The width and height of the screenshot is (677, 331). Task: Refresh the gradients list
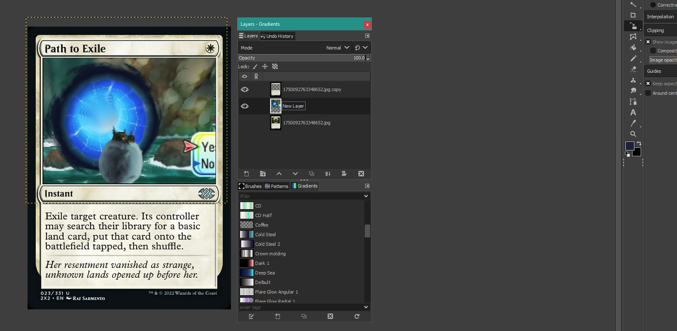click(x=357, y=316)
